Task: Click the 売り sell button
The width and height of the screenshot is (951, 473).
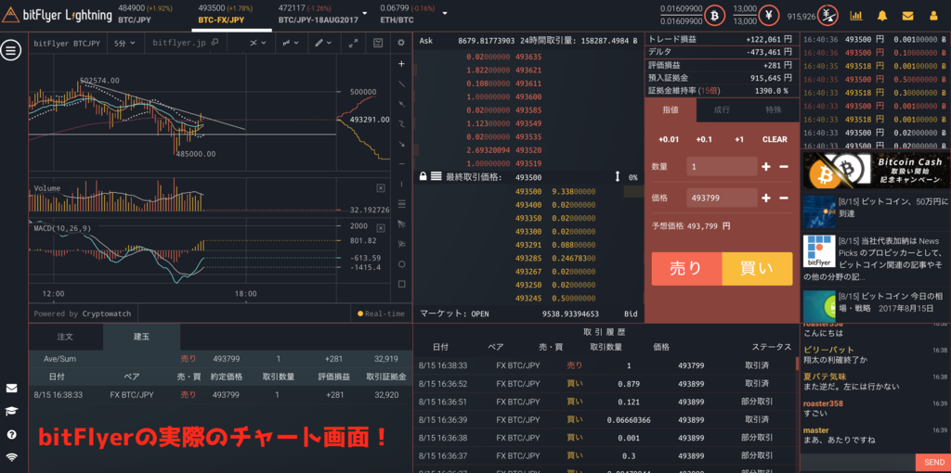Action: 686,269
